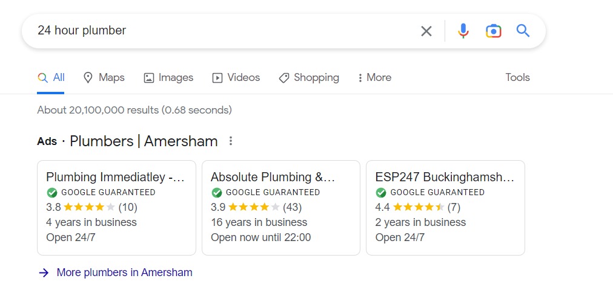Go to the Shopping tab
Image resolution: width=613 pixels, height=290 pixels.
pyautogui.click(x=309, y=77)
